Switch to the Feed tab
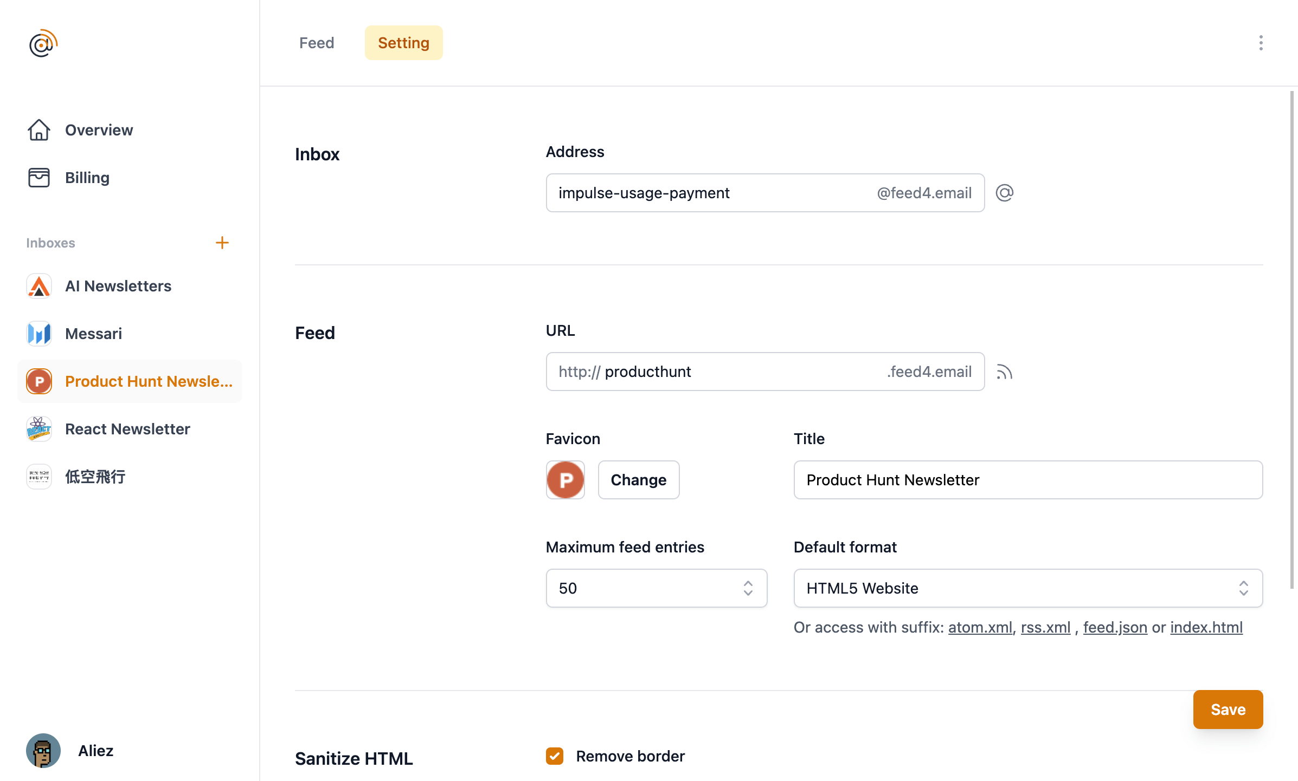This screenshot has width=1298, height=781. tap(317, 43)
